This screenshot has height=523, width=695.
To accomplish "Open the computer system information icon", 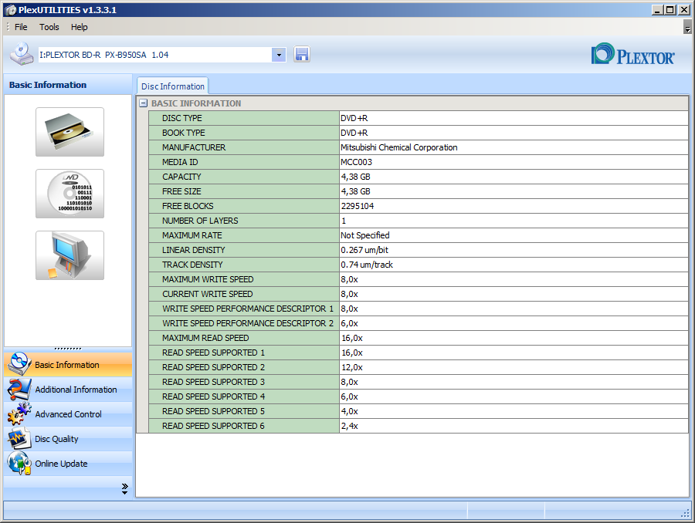I will (70, 255).
